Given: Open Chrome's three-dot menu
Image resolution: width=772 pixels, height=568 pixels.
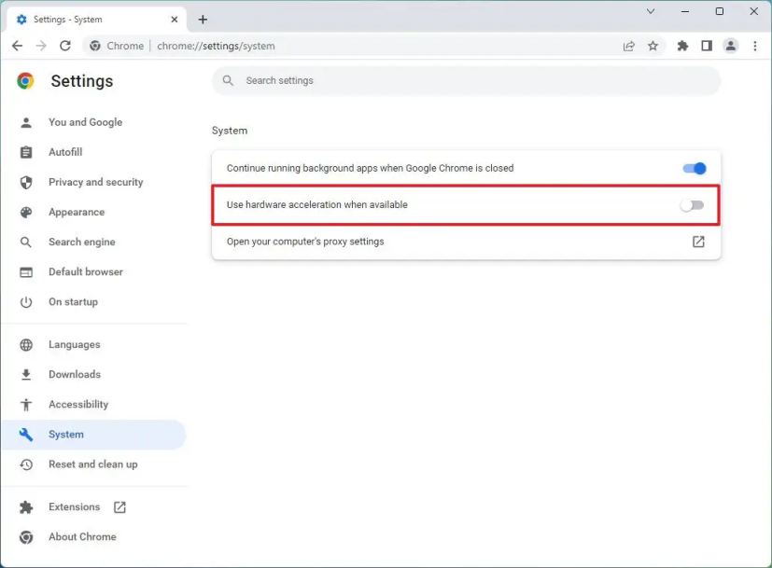Looking at the screenshot, I should 755,46.
